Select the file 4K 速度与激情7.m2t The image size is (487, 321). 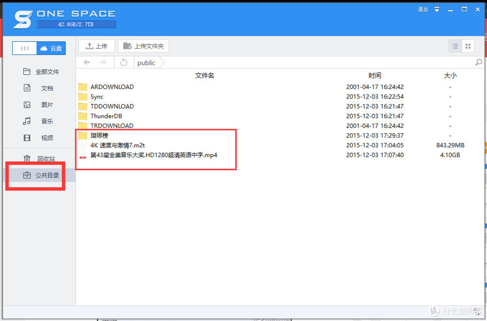(118, 145)
